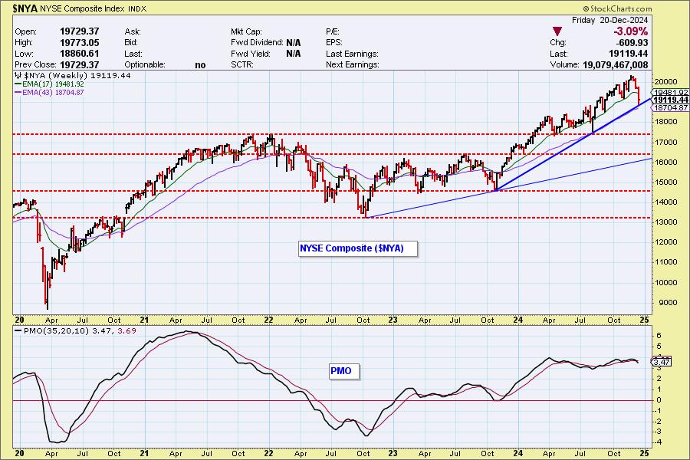
Task: Click the Fwd Dividend N/A value
Action: [x=294, y=42]
